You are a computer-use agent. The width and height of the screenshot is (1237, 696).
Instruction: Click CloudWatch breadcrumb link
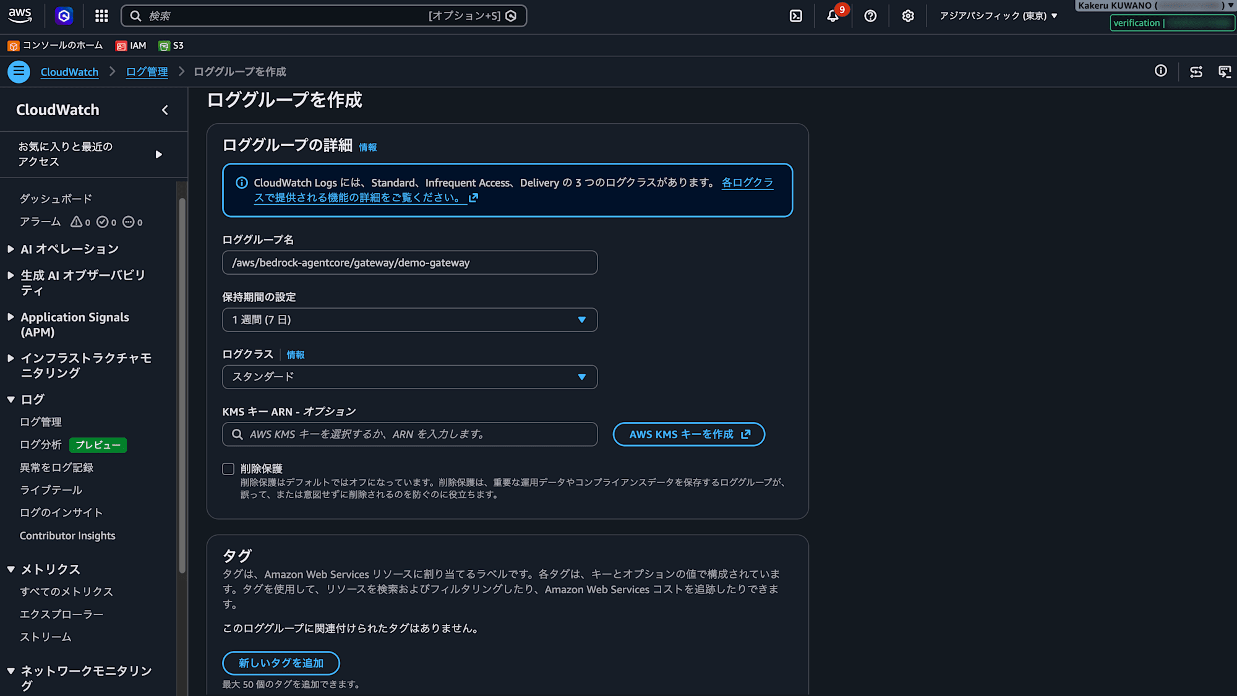69,72
